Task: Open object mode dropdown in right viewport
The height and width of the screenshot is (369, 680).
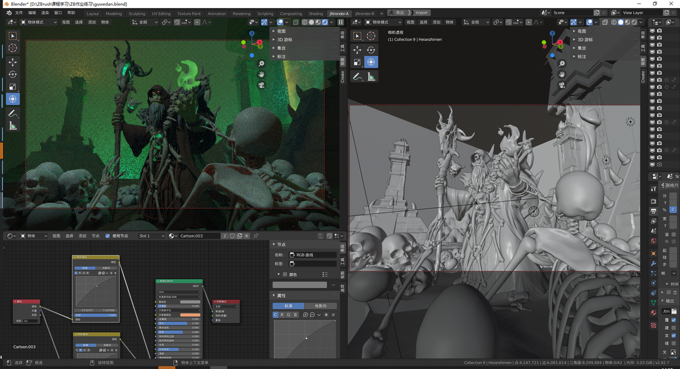Action: point(383,22)
